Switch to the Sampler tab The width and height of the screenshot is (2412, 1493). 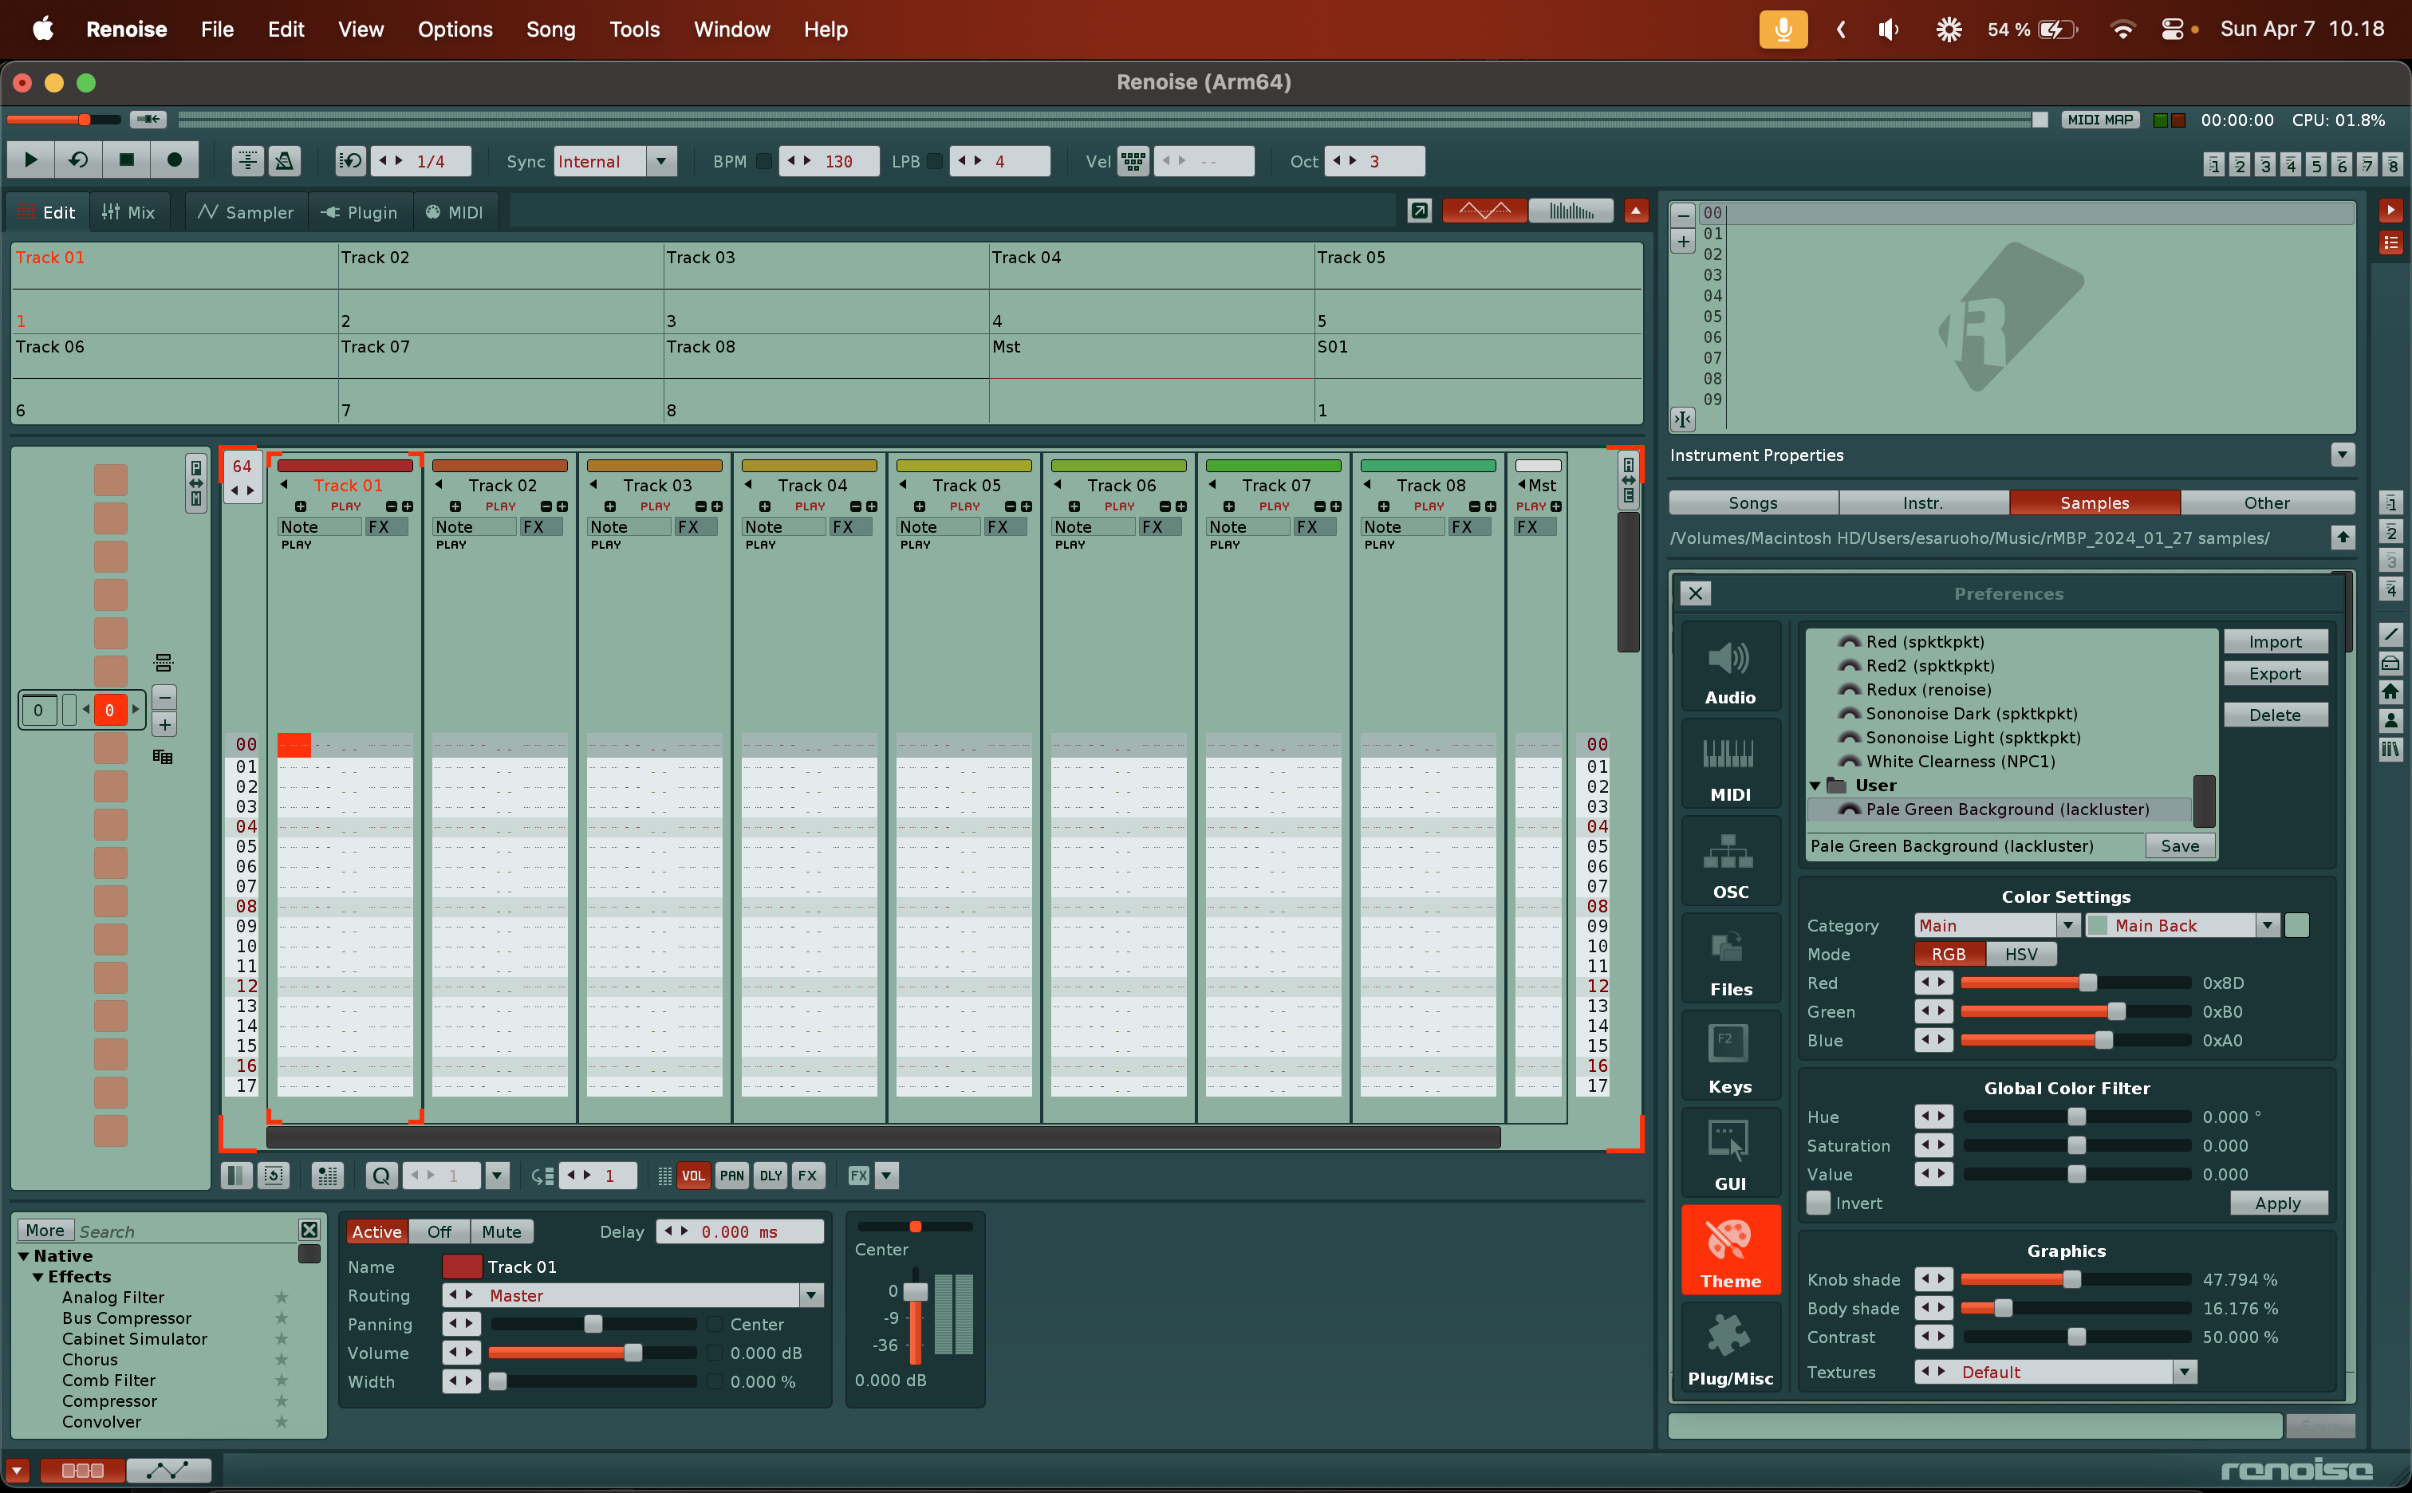point(246,212)
